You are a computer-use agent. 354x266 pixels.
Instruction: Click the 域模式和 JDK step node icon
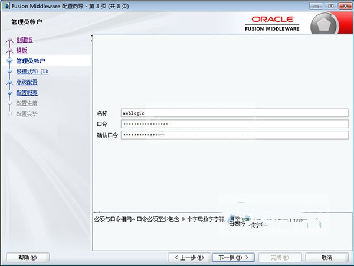tap(9, 72)
